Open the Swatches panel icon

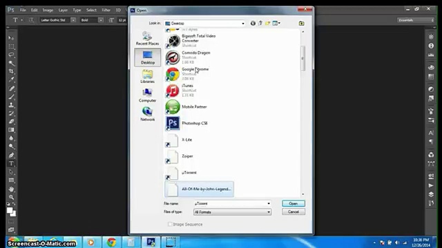tap(431, 76)
